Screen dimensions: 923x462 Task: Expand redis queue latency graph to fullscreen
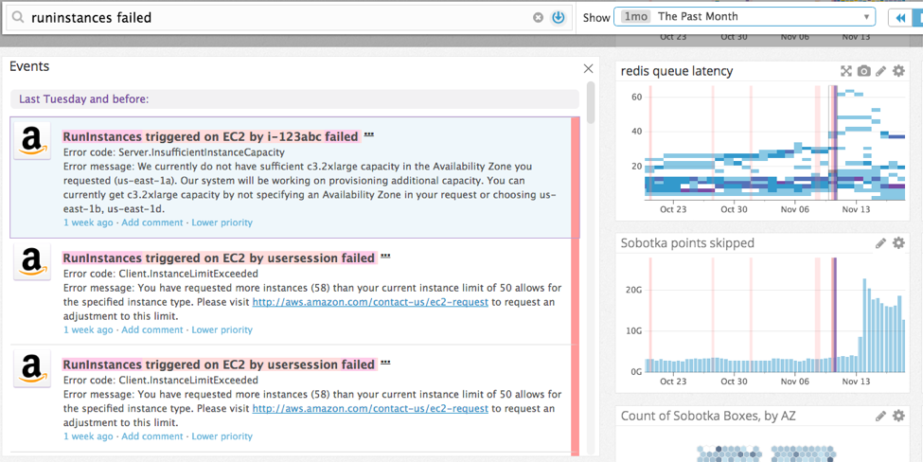pyautogui.click(x=846, y=71)
